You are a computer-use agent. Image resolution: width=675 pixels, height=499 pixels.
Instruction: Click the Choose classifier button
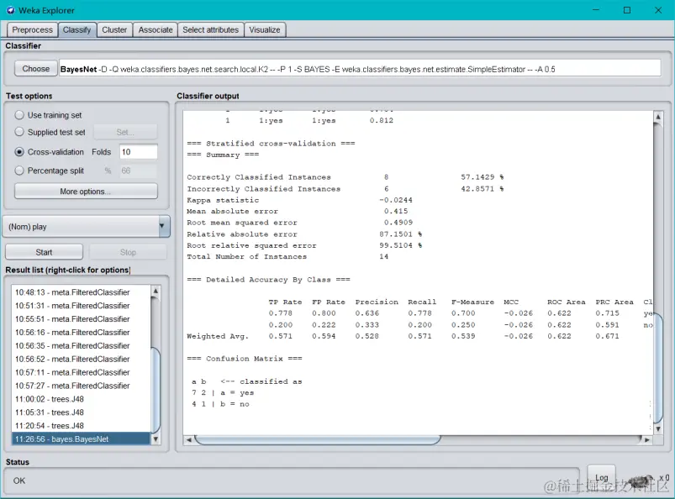pos(36,68)
